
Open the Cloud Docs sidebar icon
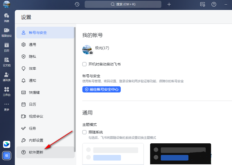[x=6, y=62]
